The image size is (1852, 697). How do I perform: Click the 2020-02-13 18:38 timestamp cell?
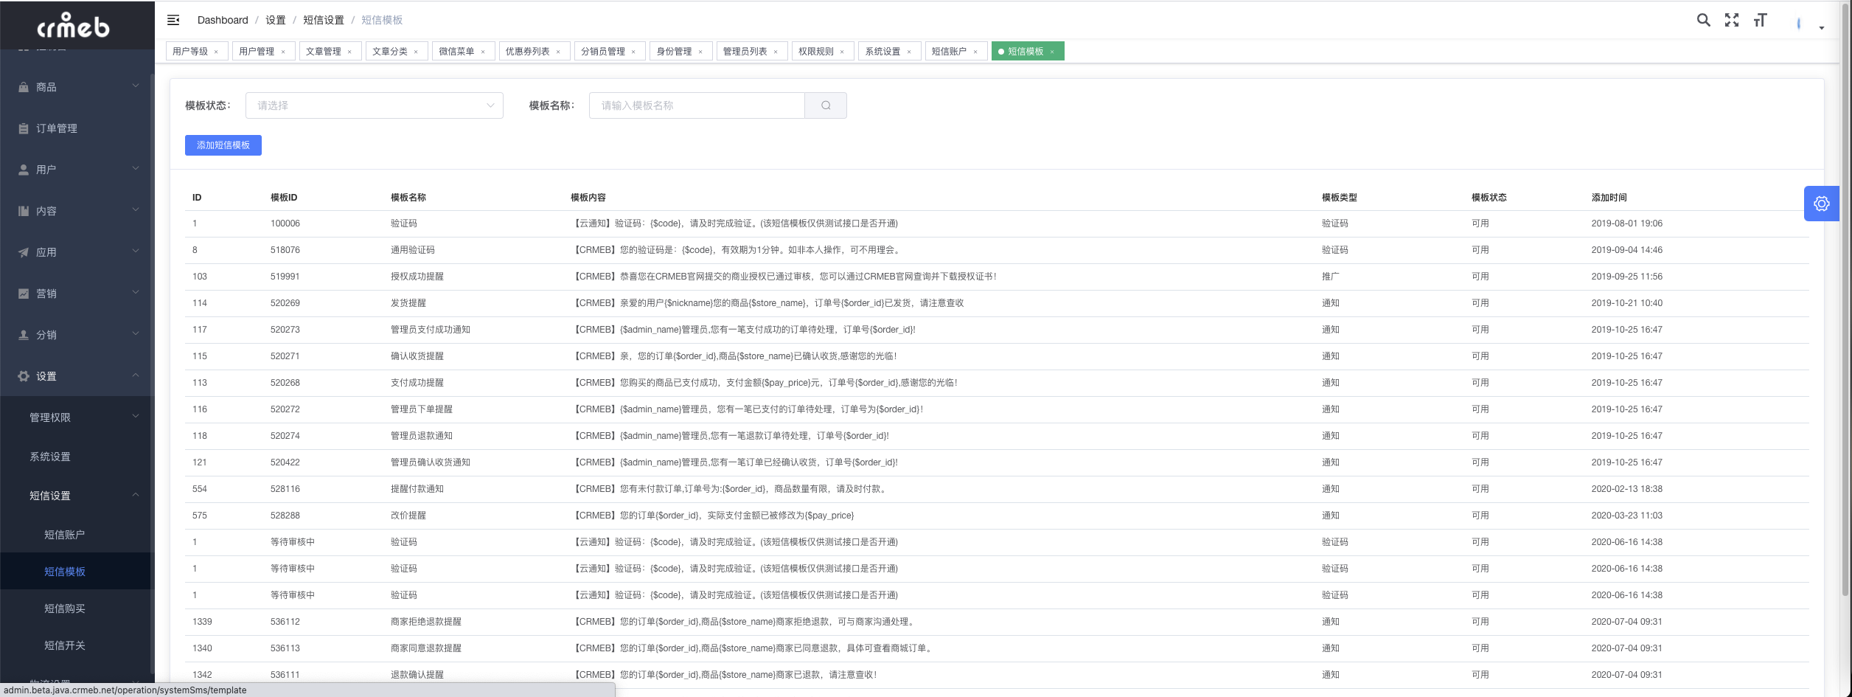point(1626,489)
